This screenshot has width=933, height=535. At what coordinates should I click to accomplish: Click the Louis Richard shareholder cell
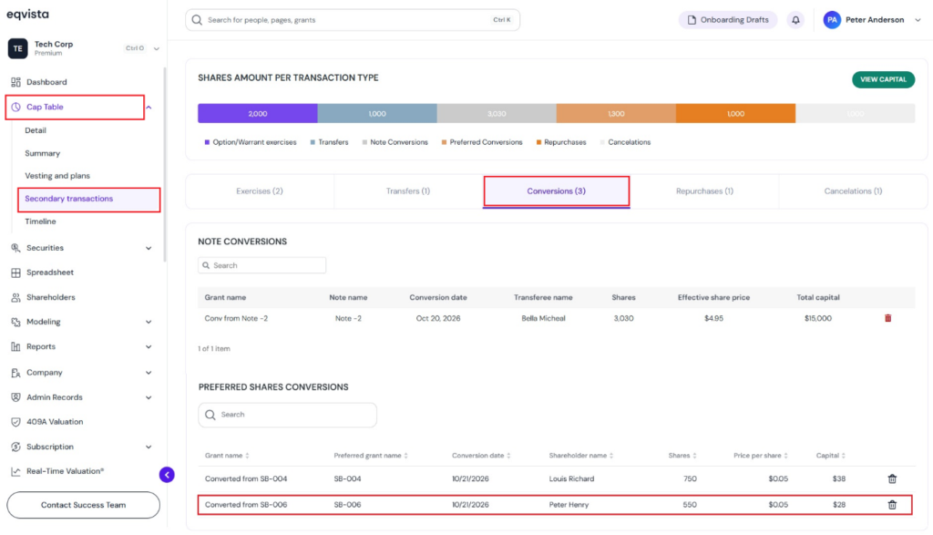(x=571, y=479)
